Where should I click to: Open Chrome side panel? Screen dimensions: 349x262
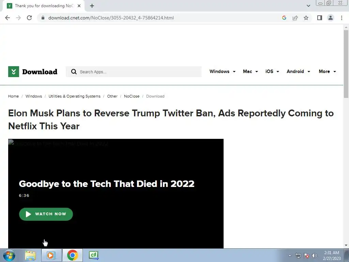[x=320, y=18]
